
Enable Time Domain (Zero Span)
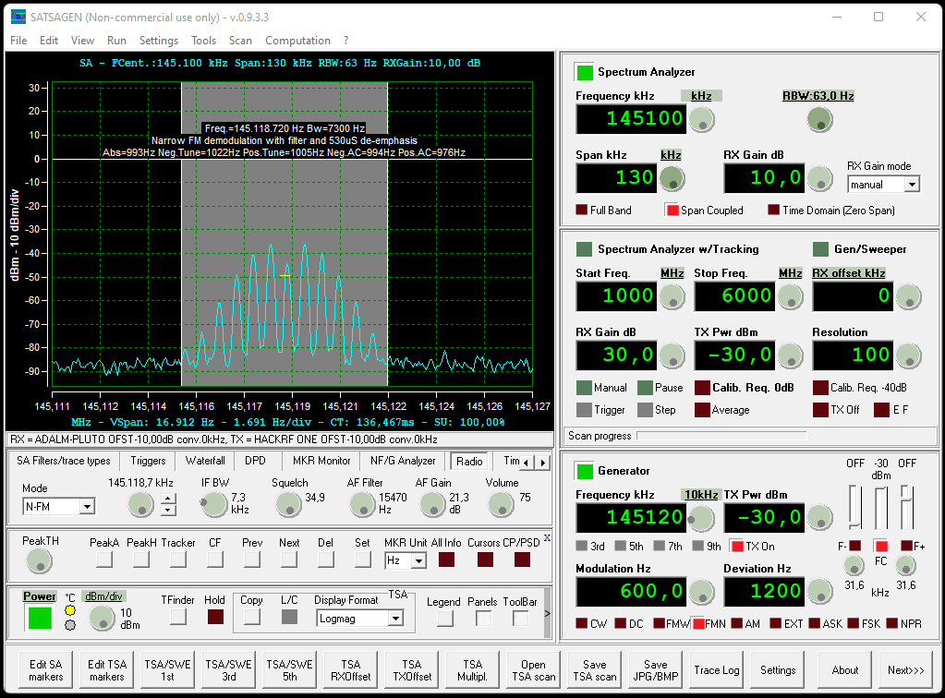(774, 210)
